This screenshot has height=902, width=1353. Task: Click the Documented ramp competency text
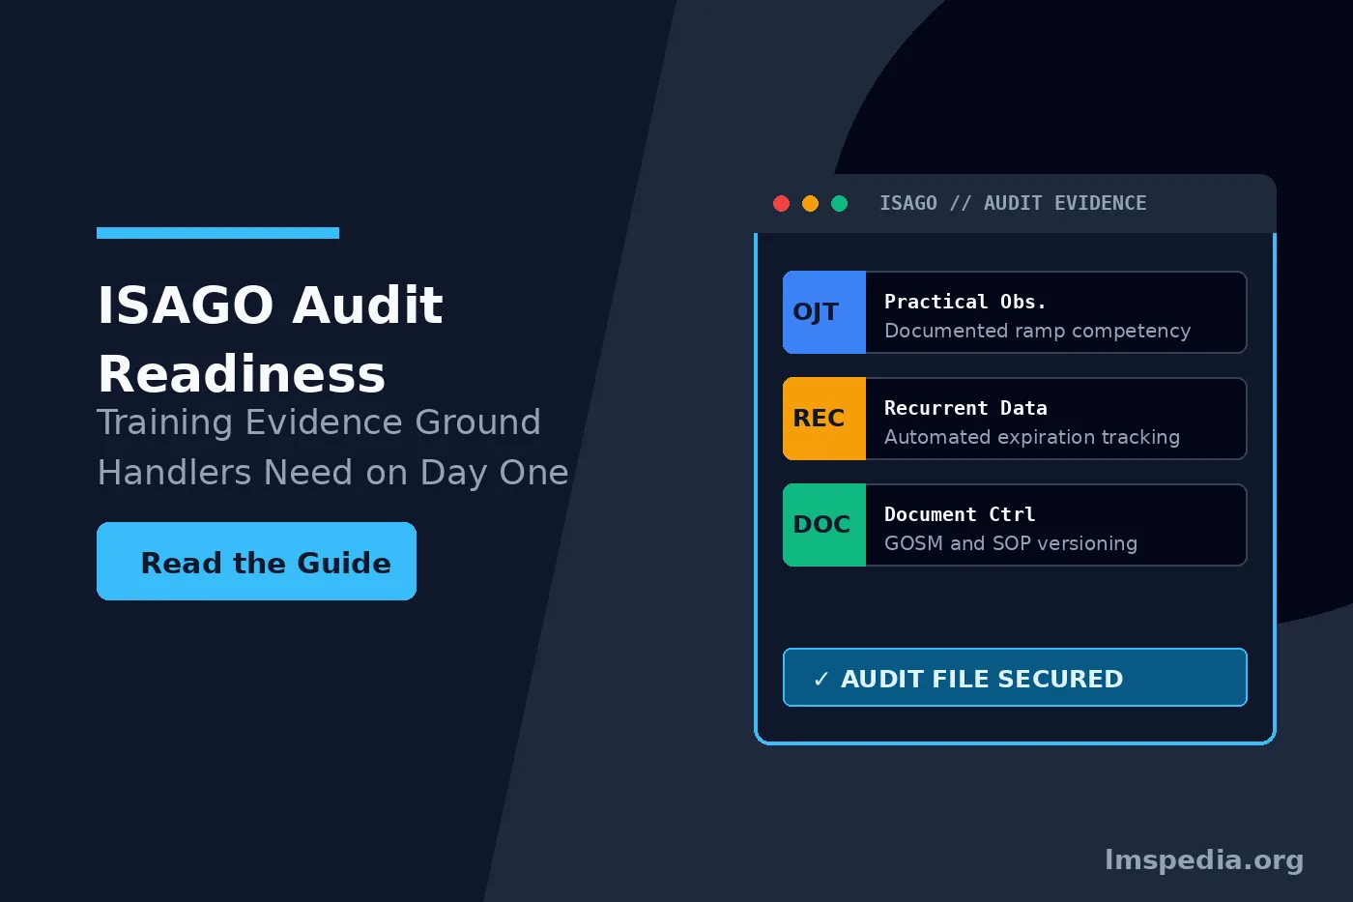tap(1037, 331)
